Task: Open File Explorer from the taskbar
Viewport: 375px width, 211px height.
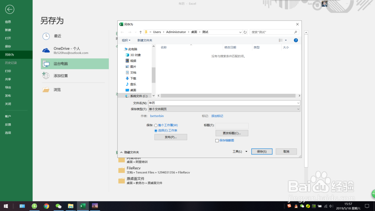Action: click(x=70, y=206)
